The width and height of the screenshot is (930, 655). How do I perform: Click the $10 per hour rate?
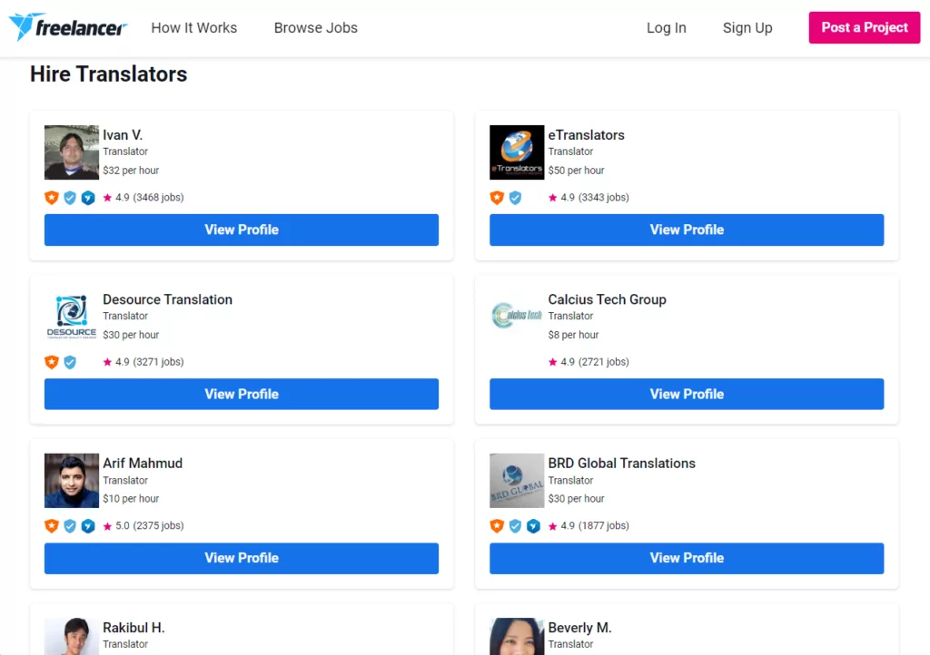131,499
